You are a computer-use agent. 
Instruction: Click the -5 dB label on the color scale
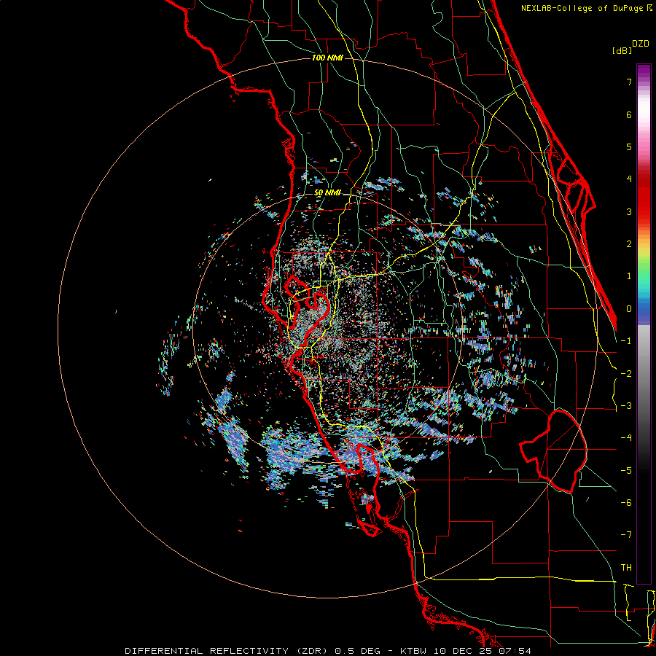pyautogui.click(x=626, y=470)
